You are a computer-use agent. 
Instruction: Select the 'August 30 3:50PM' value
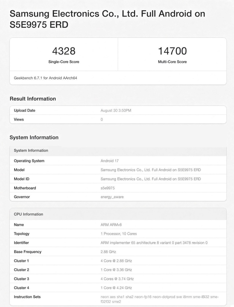point(116,111)
